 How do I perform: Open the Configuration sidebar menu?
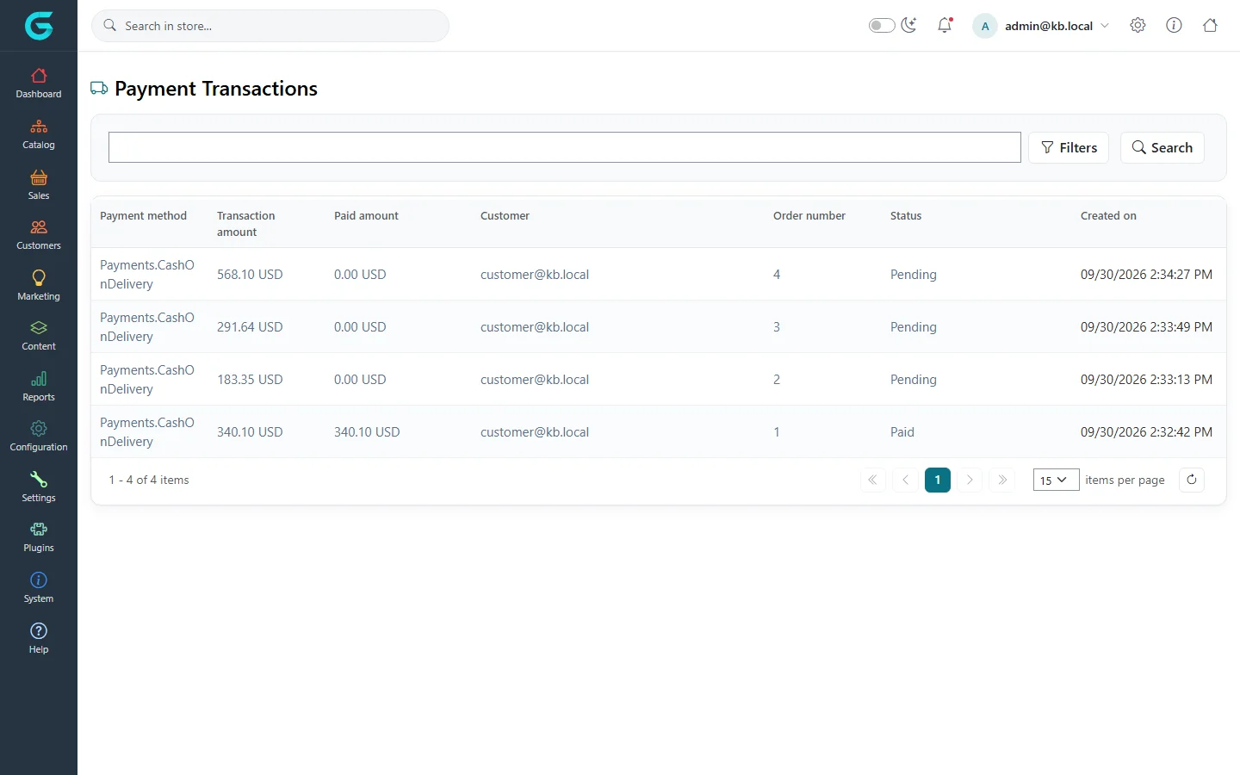[x=39, y=437]
